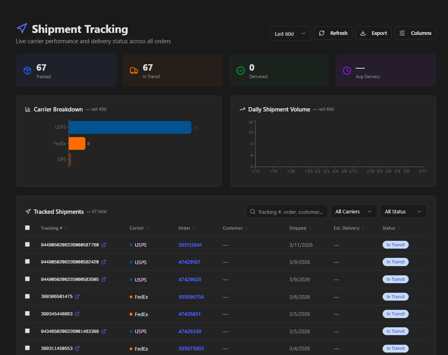448x355 pixels.
Task: Click the UPS bar in Carrier Breakdown
Action: coord(70,159)
